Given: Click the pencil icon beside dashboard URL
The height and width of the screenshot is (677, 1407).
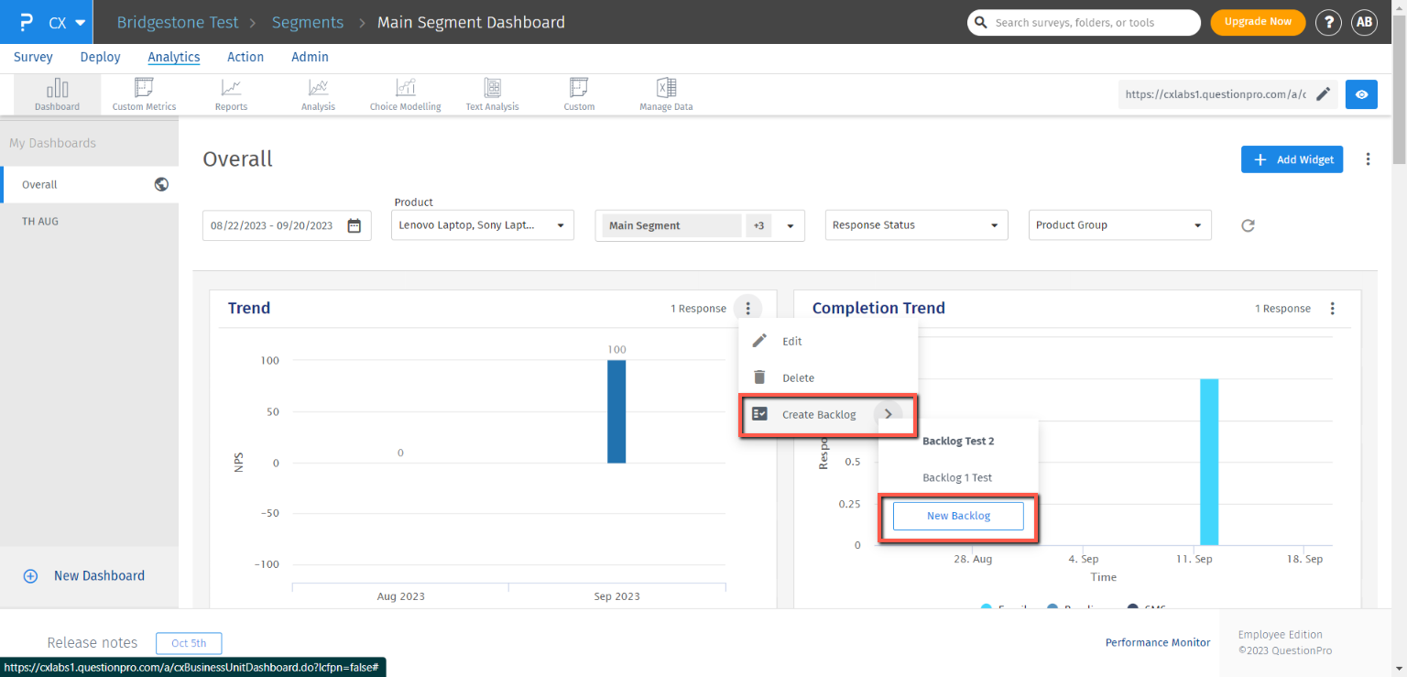Looking at the screenshot, I should click(1323, 93).
